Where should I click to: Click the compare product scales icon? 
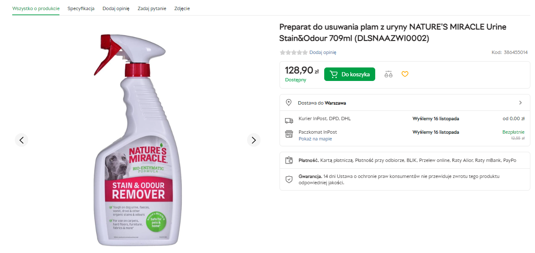pyautogui.click(x=388, y=75)
